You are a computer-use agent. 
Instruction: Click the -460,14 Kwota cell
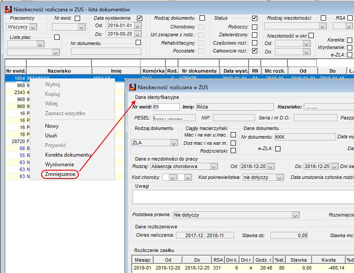(x=329, y=268)
